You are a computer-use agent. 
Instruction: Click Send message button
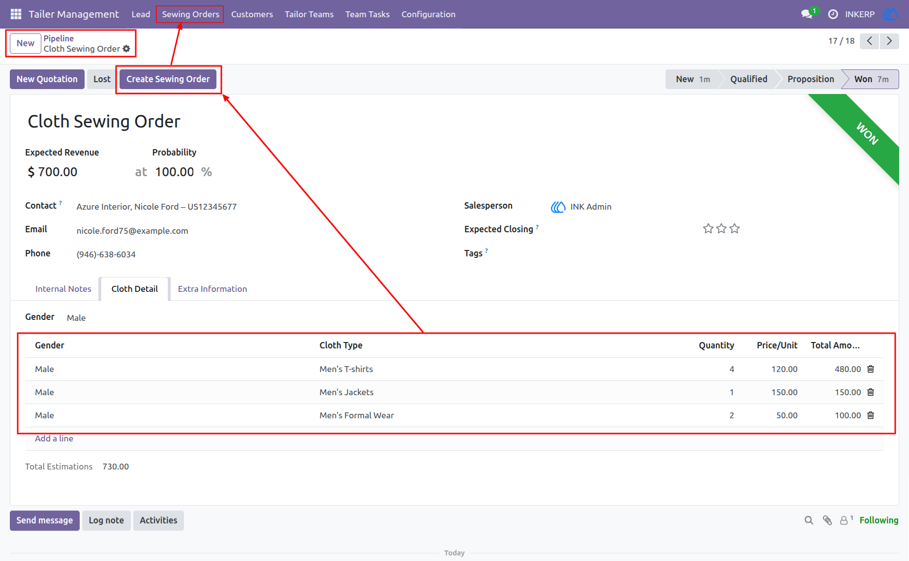[45, 521]
